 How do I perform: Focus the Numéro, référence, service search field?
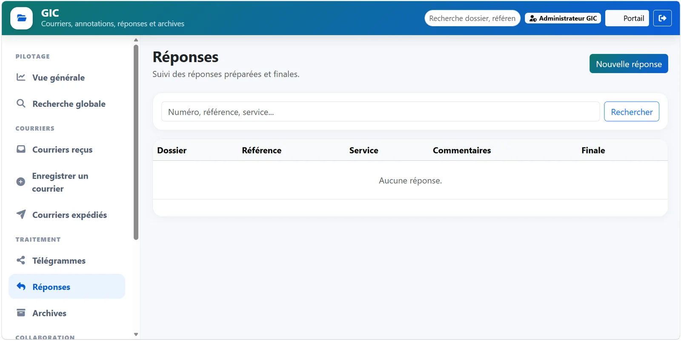click(381, 111)
